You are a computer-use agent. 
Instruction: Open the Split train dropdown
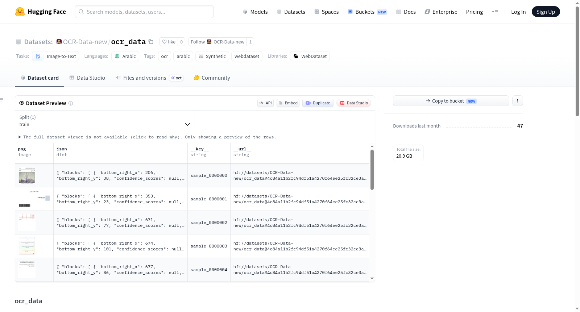tap(105, 121)
